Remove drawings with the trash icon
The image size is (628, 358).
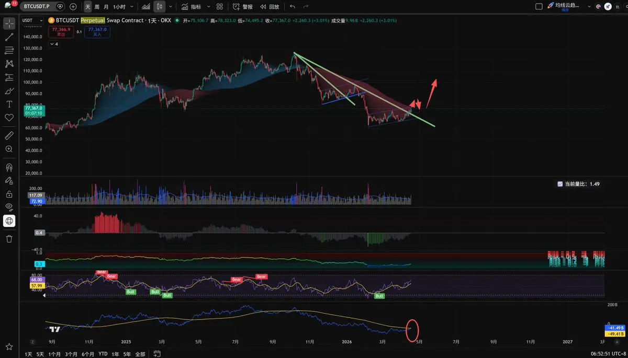click(x=9, y=239)
